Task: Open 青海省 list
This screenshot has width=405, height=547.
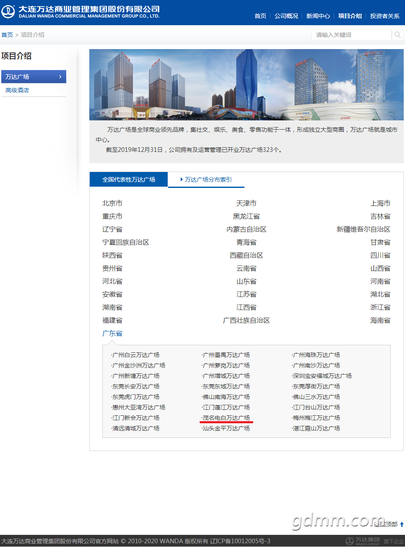Action: click(x=247, y=242)
